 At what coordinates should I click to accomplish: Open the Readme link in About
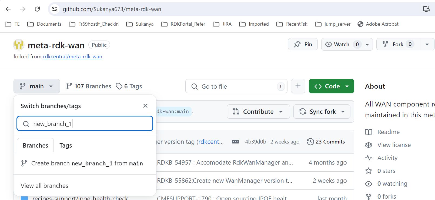click(x=383, y=132)
